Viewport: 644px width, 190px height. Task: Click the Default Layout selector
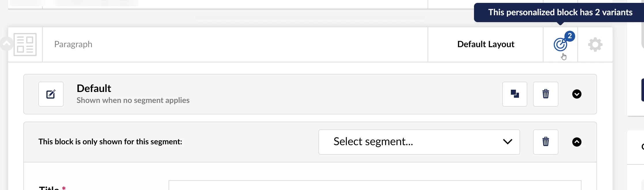pos(486,44)
